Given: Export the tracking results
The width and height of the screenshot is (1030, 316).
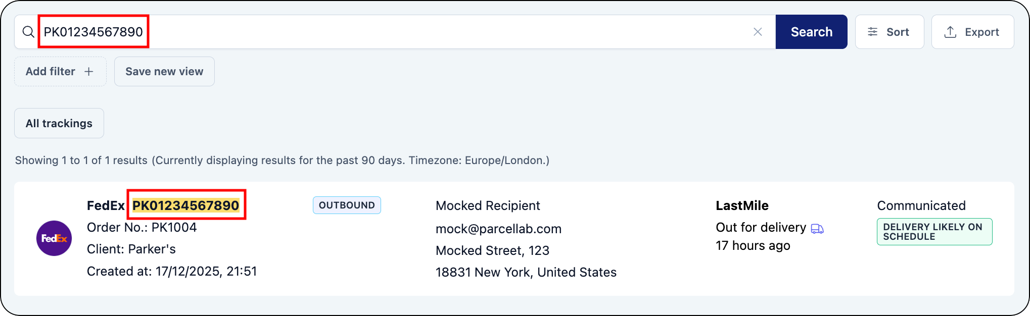Looking at the screenshot, I should point(972,32).
